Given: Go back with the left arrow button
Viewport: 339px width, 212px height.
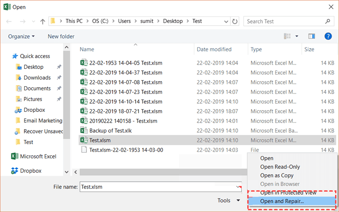Looking at the screenshot, I should (x=9, y=21).
